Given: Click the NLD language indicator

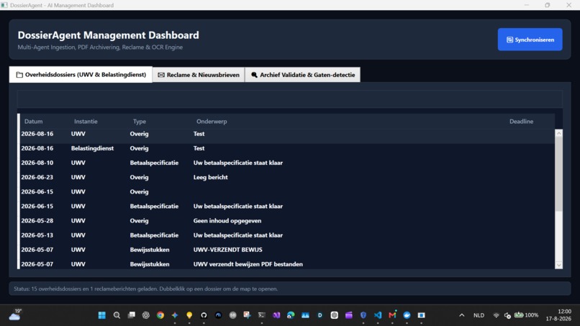Looking at the screenshot, I should (479, 315).
